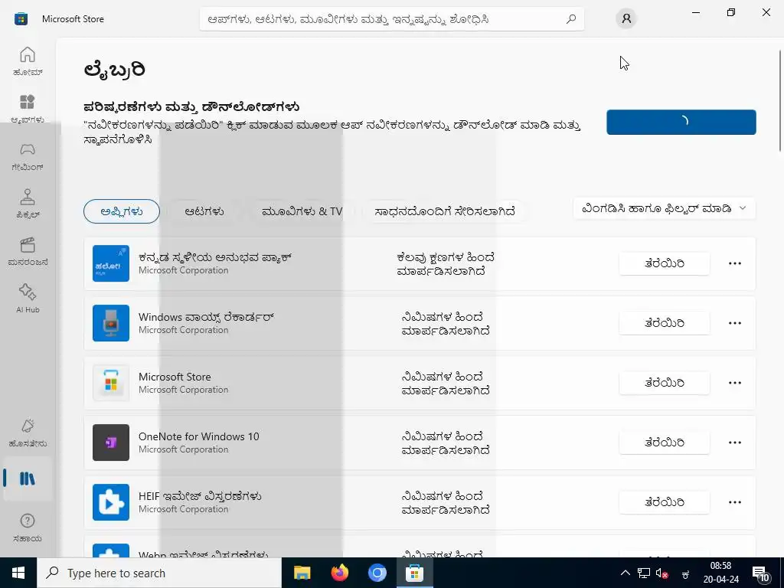The image size is (784, 588).
Task: Click the Windows Voice Recorder app icon
Action: coord(111,323)
